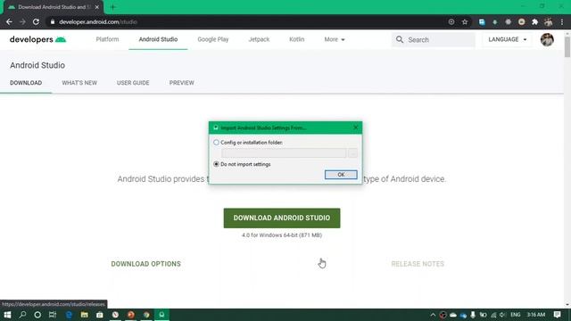
Task: Click the Cortana circle on the taskbar
Action: 37,315
